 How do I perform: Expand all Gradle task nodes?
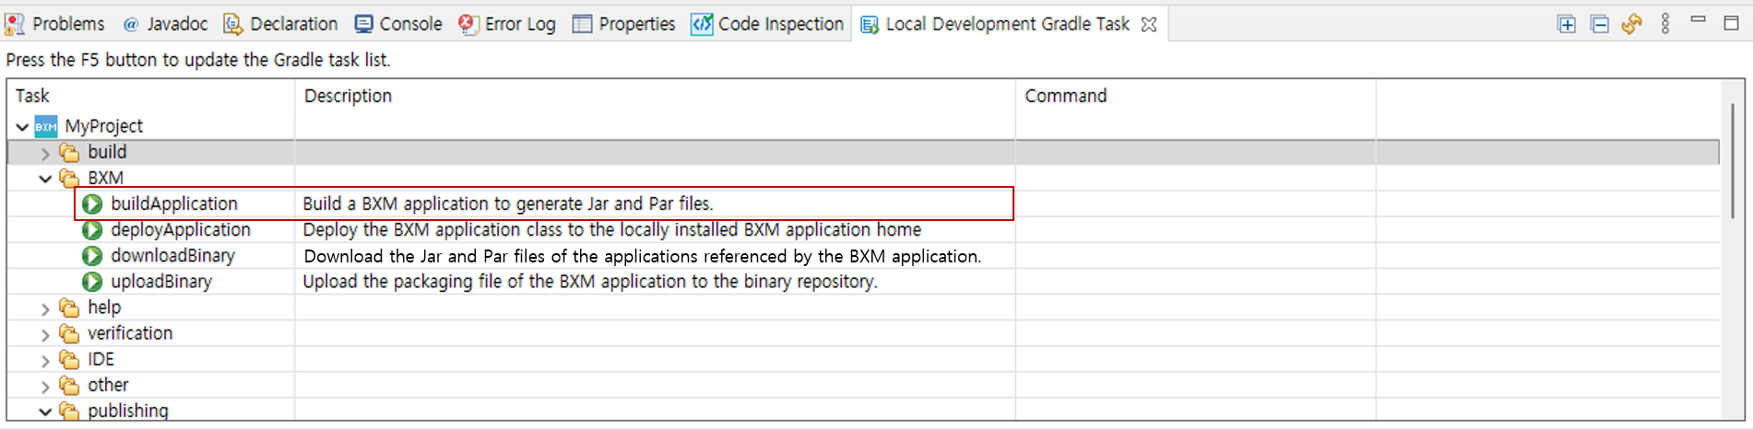coord(1566,24)
